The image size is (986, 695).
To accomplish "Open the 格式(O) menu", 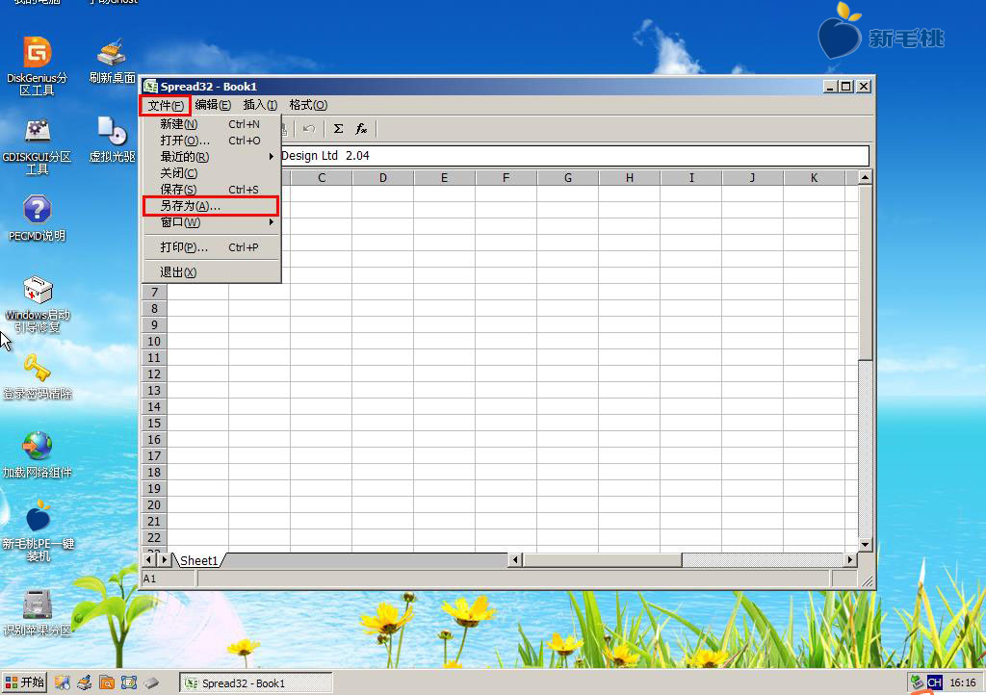I will (308, 105).
